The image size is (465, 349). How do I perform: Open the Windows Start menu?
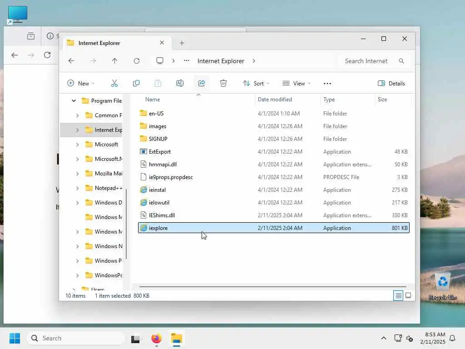[x=15, y=338]
